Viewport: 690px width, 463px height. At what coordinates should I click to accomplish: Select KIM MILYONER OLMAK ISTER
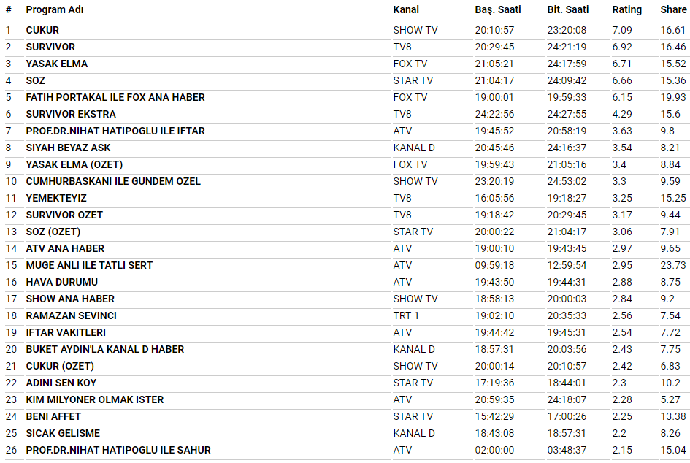[95, 399]
